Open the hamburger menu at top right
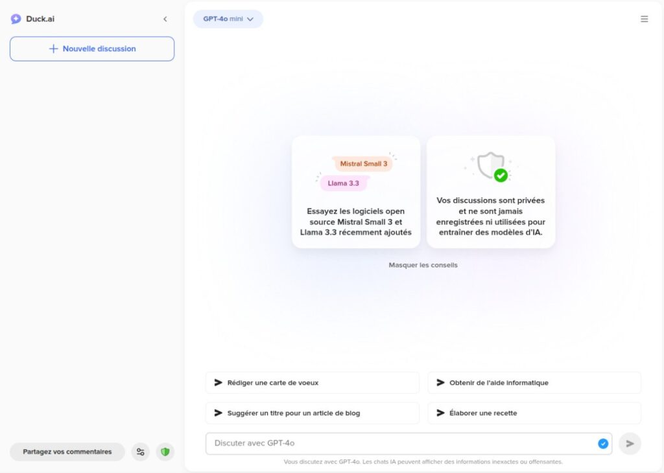Image resolution: width=664 pixels, height=473 pixels. tap(644, 19)
